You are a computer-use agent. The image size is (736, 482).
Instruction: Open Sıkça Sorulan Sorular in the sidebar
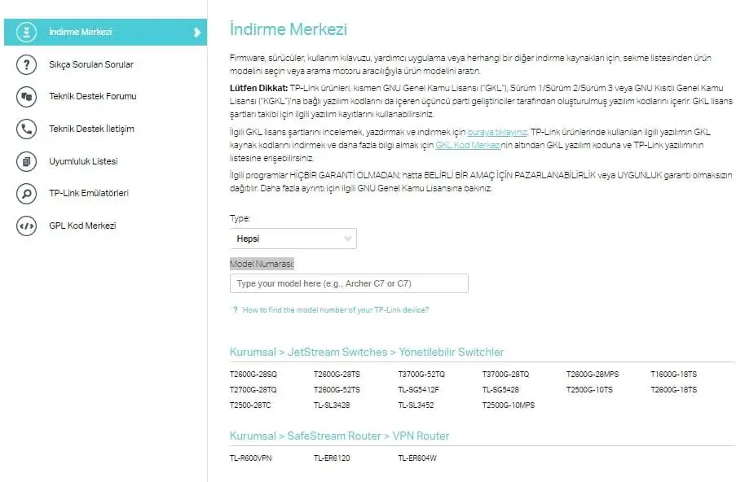point(91,64)
